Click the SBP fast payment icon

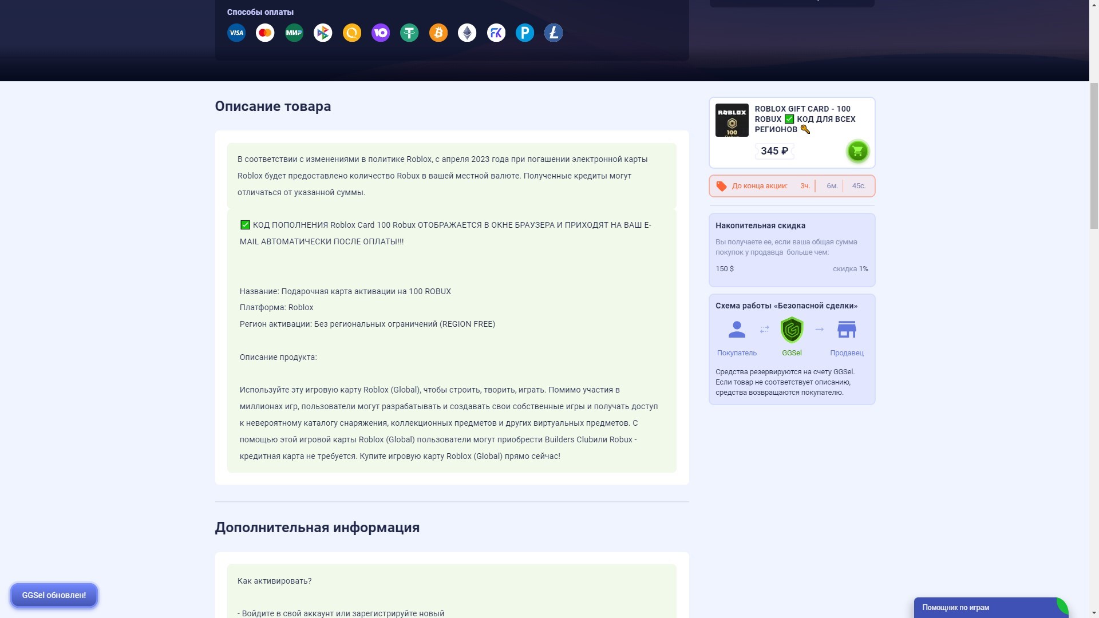323,33
